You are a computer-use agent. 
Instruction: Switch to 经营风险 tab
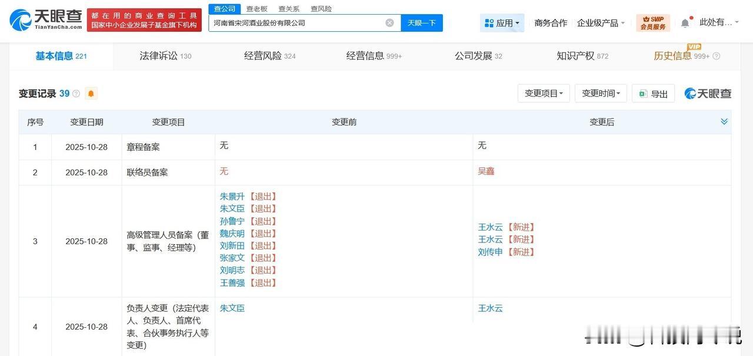coord(270,56)
